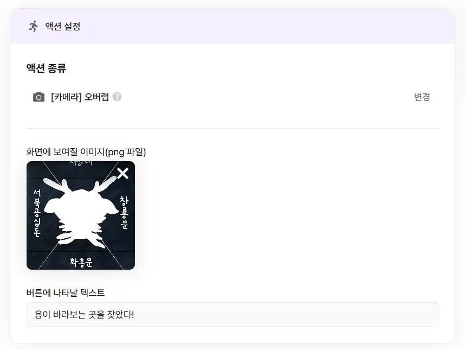The height and width of the screenshot is (350, 465).
Task: Click the 액션 종류 section heading
Action: (x=46, y=68)
